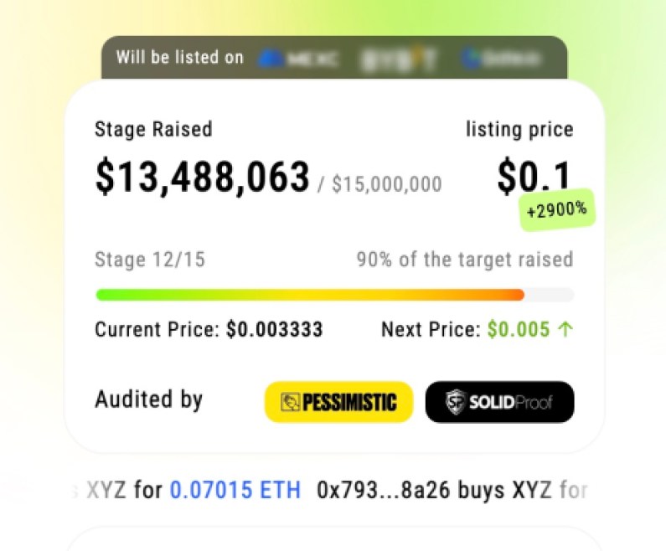Click the Pessimistic shield icon
Viewport: 666px width, 551px height.
pos(291,402)
